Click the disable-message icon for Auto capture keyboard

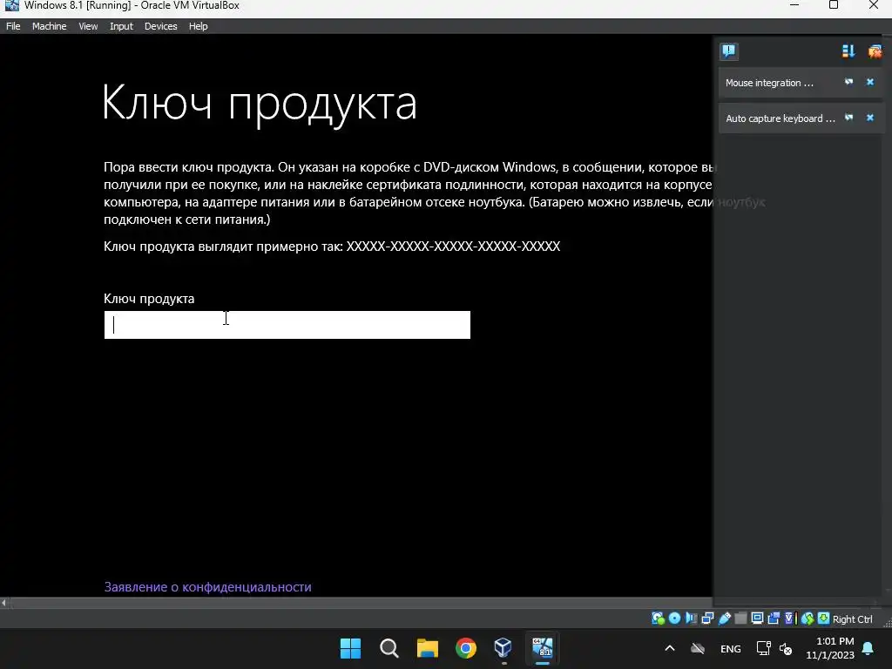(848, 118)
